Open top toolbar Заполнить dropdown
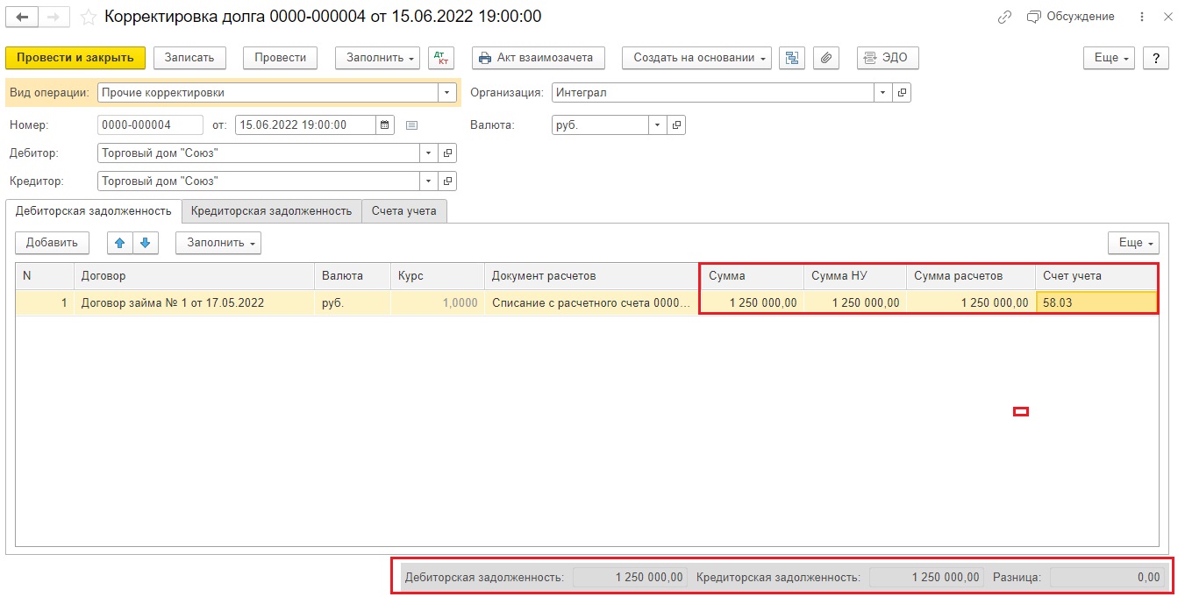1185x597 pixels. 377,58
